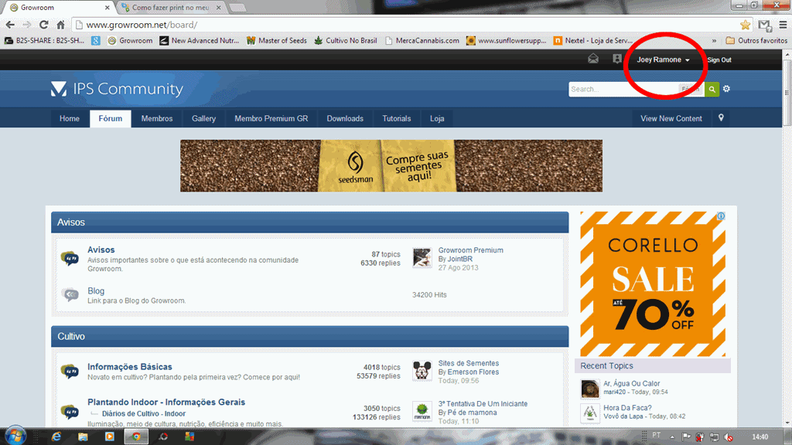Open the media player taskbar icon
The image size is (792, 445).
[x=110, y=437]
